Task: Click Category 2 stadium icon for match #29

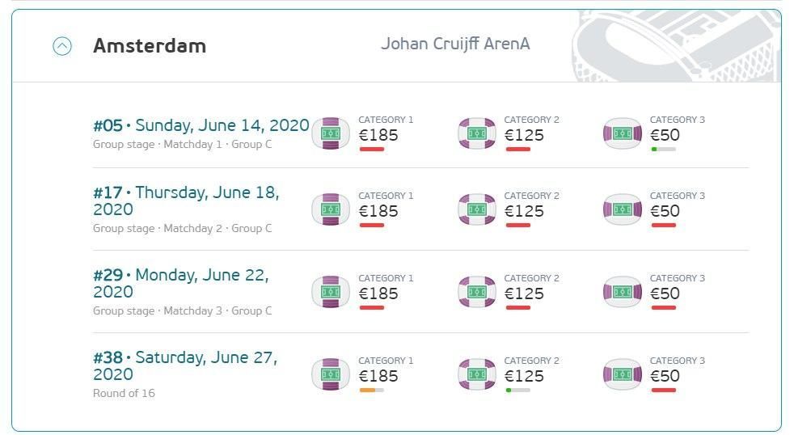Action: 476,292
